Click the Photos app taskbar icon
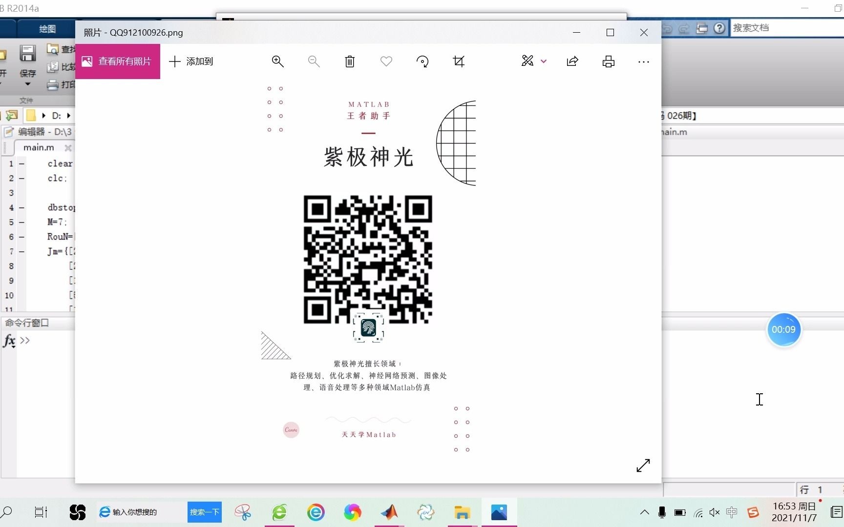This screenshot has width=844, height=527. click(x=499, y=512)
